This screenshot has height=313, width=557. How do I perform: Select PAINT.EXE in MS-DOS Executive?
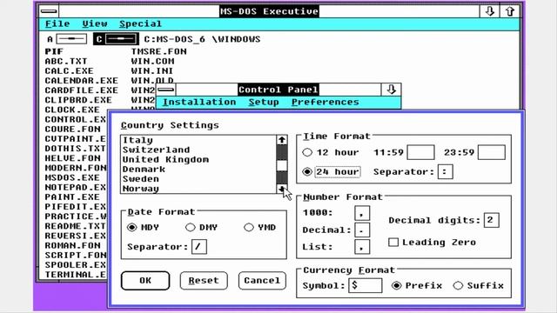72,197
